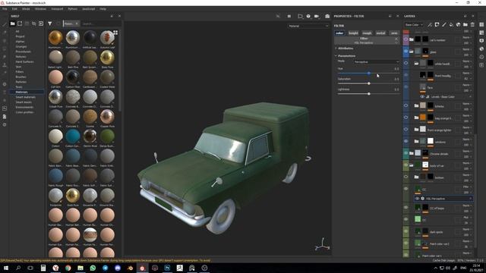Click the folder icon in the Shelf toolbar

point(12,24)
